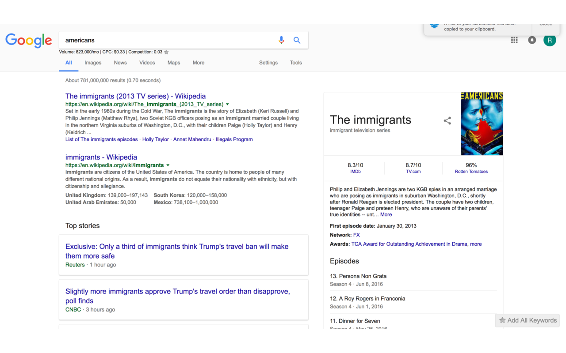Click the IMDb rating link
The image size is (566, 353).
click(x=355, y=171)
